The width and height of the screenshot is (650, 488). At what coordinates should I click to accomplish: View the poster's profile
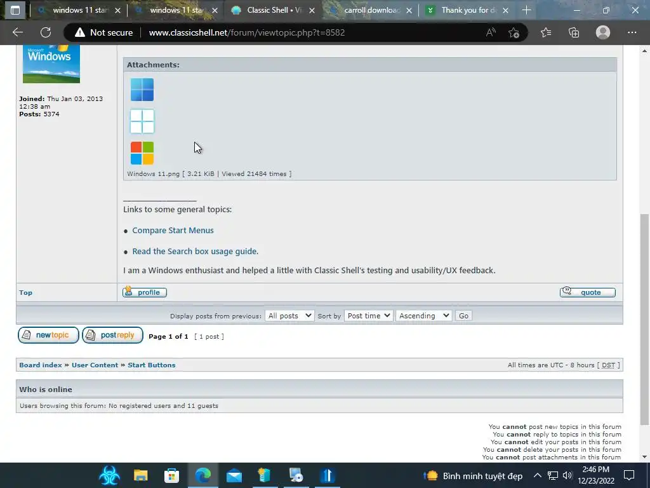(145, 292)
